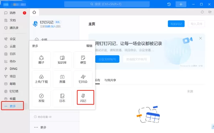The image size is (214, 133).
Task: Open 圈子 from the 更多 popup
Action: [x=41, y=60]
